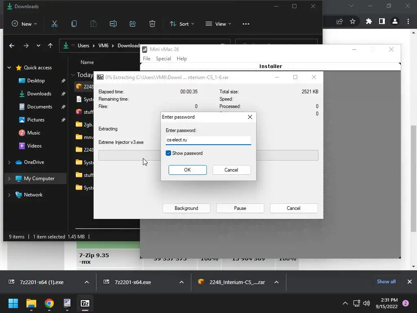Open Chrome extensions puzzle icon
This screenshot has width=417, height=313.
click(x=369, y=21)
